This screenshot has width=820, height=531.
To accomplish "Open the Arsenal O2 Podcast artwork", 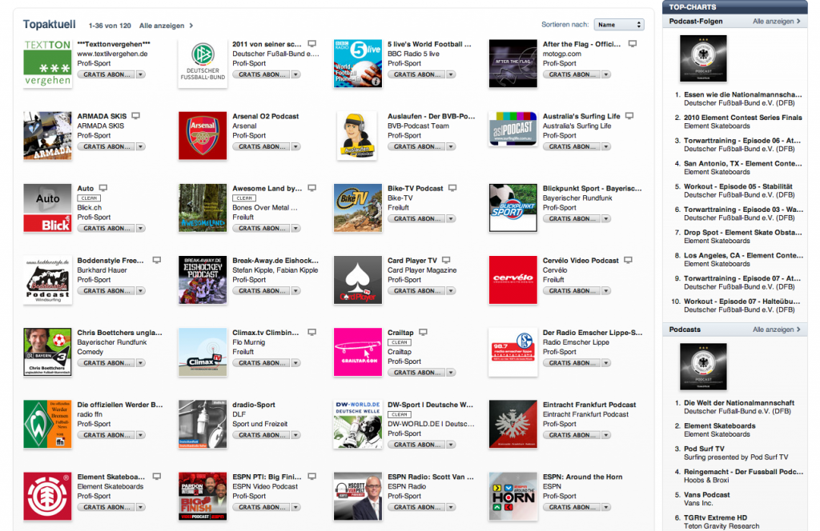I will tap(202, 136).
